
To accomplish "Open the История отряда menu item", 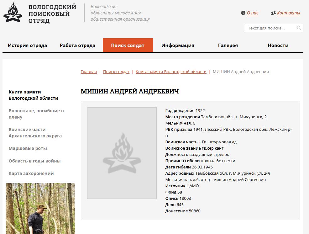I will click(x=27, y=45).
